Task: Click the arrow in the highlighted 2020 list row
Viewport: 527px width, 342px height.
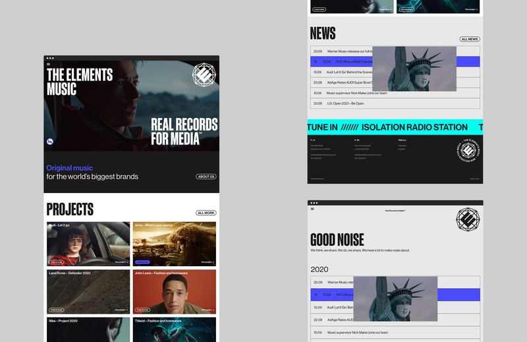Action: pyautogui.click(x=316, y=295)
